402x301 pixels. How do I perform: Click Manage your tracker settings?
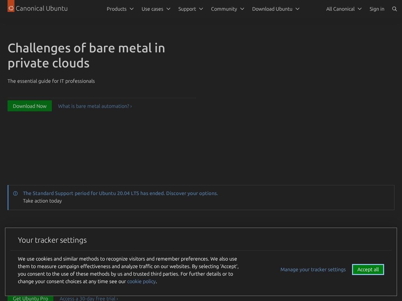point(313,269)
